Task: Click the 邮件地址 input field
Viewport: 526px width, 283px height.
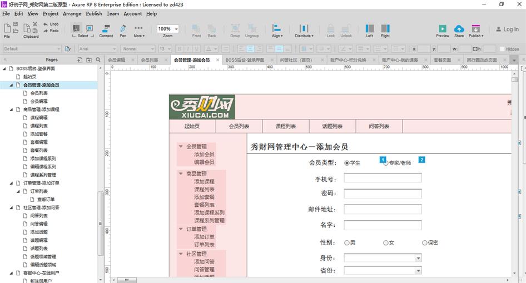Action: pyautogui.click(x=383, y=210)
